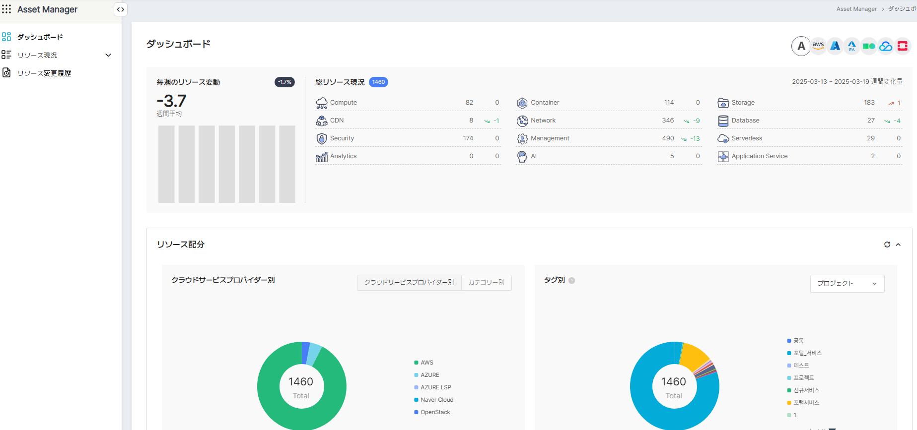Click the Database count 27

pyautogui.click(x=871, y=121)
